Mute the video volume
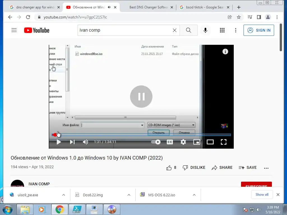The width and height of the screenshot is (287, 215). 85,142
